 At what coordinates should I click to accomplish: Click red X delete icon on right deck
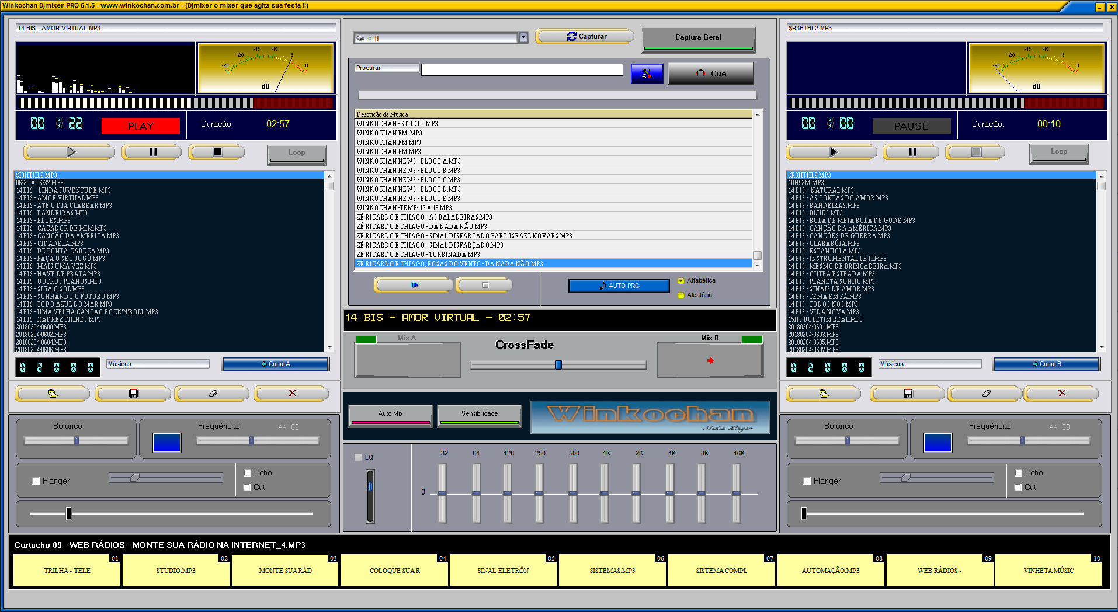pyautogui.click(x=1061, y=394)
